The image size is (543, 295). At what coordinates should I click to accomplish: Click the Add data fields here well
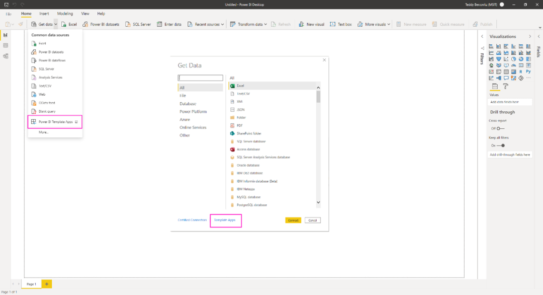(x=510, y=102)
